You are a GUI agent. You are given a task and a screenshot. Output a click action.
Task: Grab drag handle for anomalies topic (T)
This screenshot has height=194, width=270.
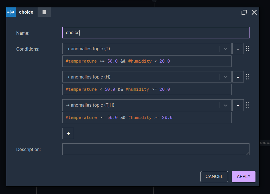pyautogui.click(x=247, y=48)
